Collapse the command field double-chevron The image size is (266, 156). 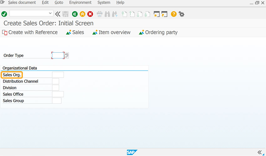[58, 14]
